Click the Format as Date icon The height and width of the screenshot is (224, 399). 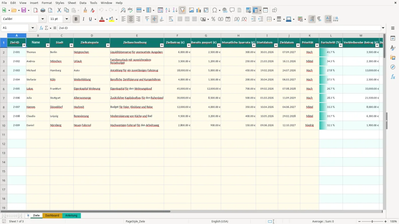228,19
